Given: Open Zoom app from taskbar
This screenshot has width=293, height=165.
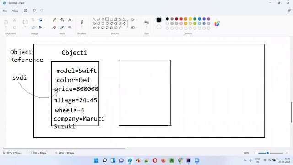Looking at the screenshot, I should [x=197, y=160].
